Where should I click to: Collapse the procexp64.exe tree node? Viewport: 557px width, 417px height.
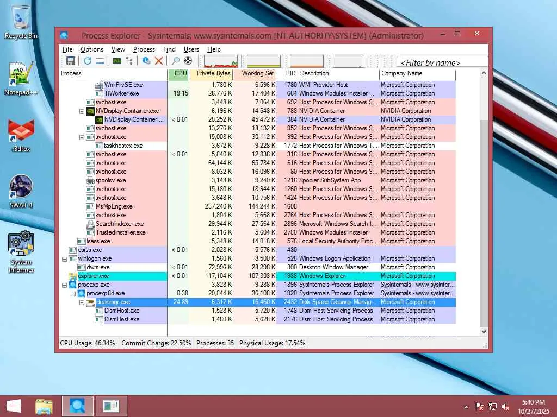(x=73, y=294)
